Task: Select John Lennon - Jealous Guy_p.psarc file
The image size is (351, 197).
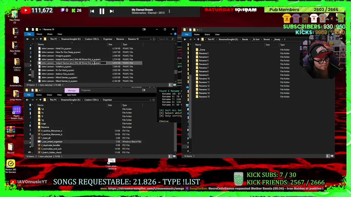Action: click(58, 74)
